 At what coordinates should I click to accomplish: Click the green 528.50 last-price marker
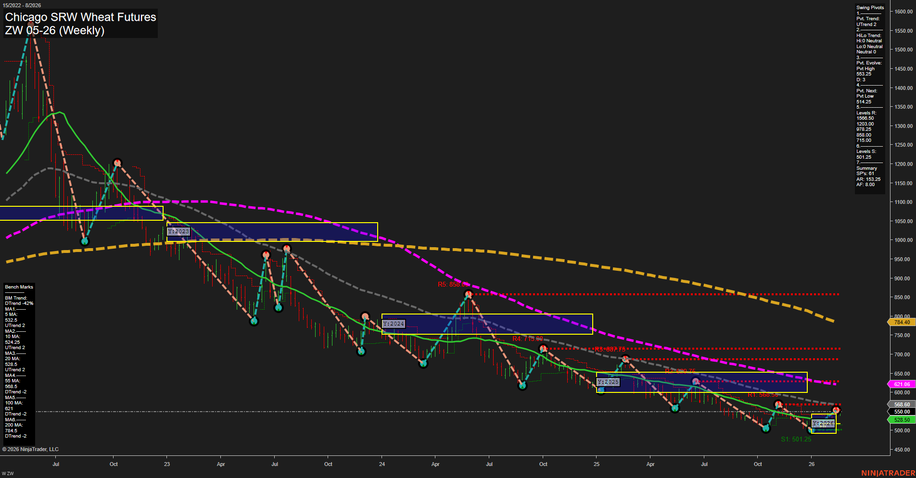(902, 420)
